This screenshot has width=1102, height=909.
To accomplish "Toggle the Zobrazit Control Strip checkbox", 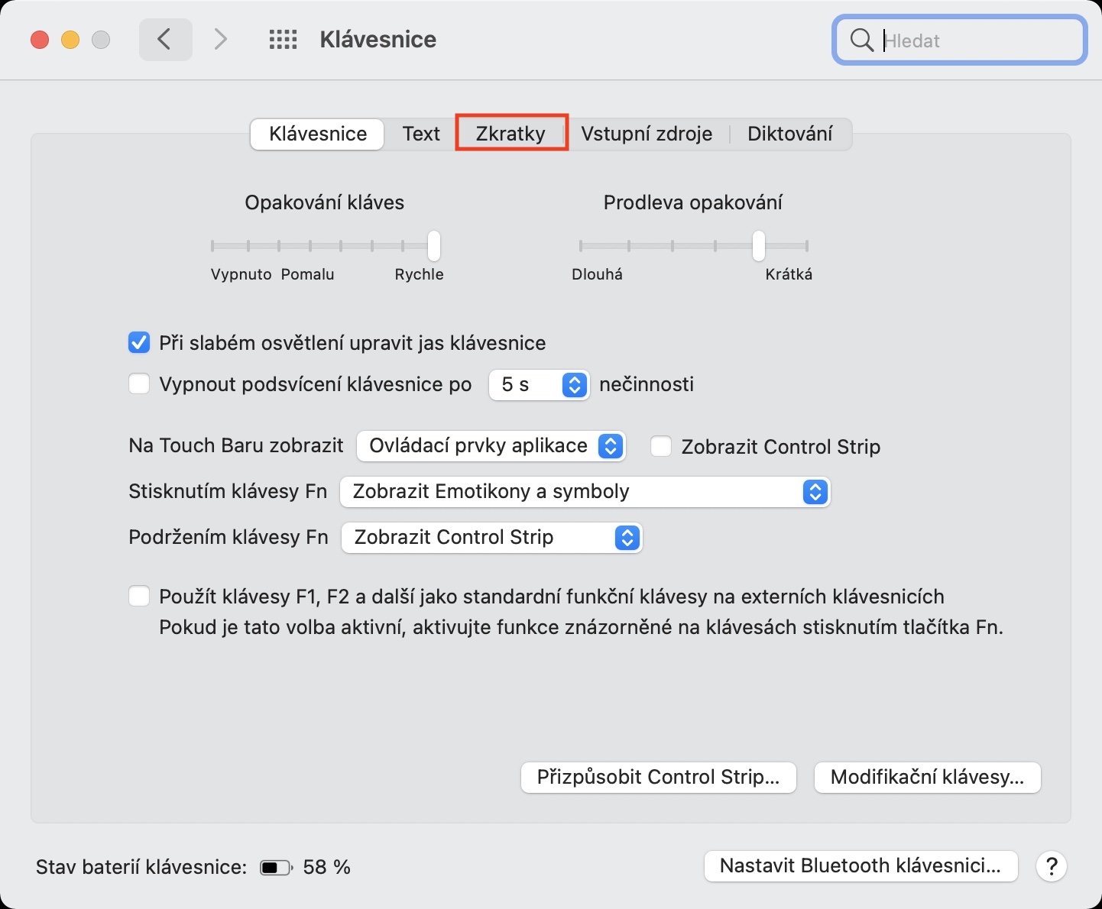I will (661, 446).
